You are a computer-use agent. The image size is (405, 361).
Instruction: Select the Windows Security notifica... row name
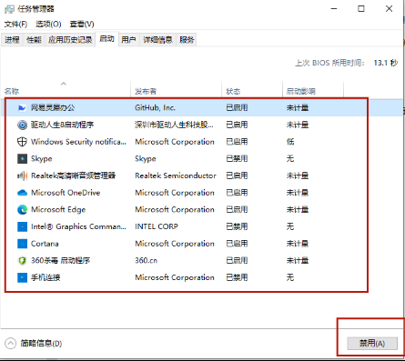click(78, 142)
